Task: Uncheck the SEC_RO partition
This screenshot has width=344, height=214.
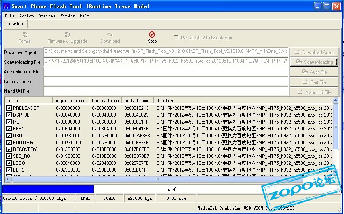Action: click(x=9, y=156)
